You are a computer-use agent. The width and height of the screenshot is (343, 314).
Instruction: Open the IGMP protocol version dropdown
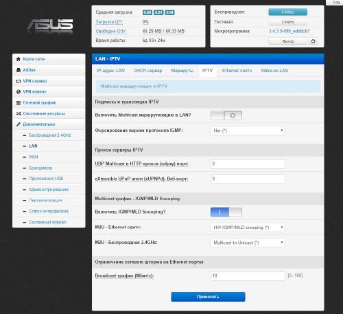coord(248,131)
